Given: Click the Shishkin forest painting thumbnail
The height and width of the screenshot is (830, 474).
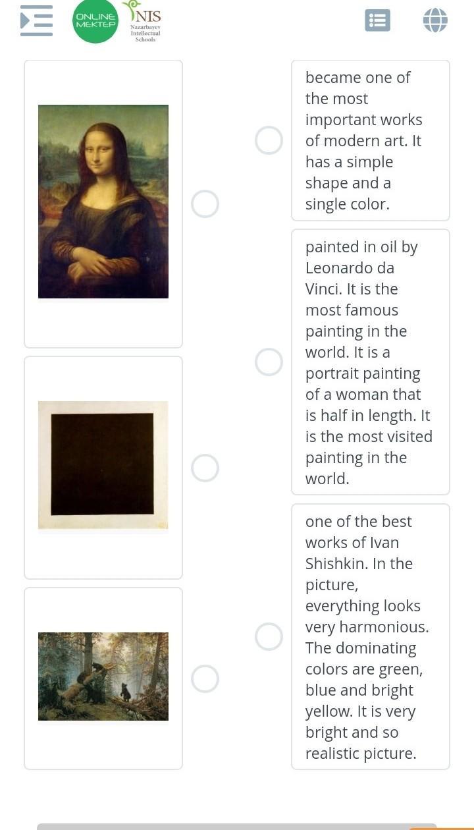Looking at the screenshot, I should click(103, 677).
